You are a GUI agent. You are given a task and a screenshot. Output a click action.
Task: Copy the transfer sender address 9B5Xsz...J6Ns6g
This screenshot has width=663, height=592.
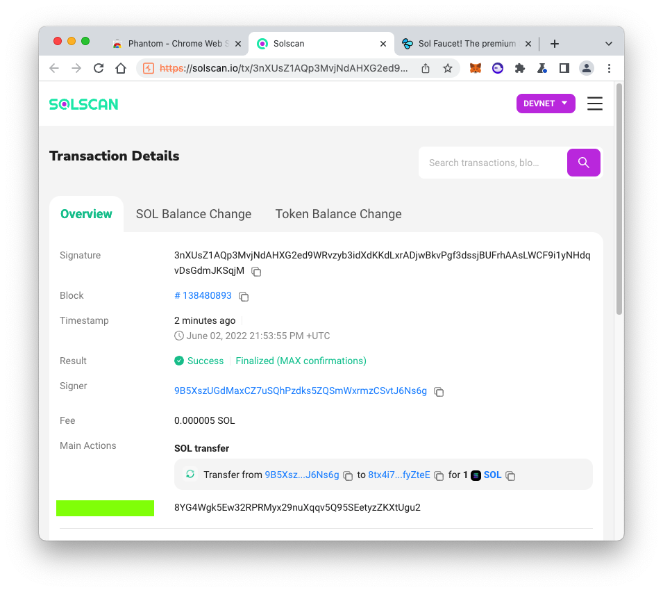point(348,476)
